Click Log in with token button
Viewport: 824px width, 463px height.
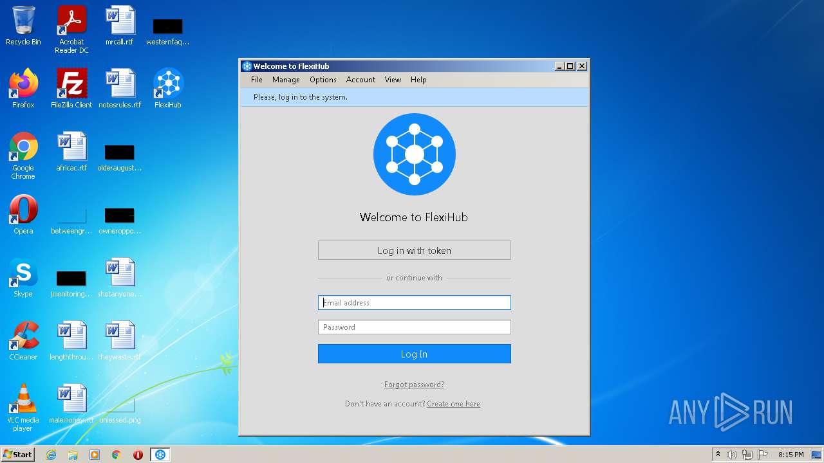[x=415, y=250]
